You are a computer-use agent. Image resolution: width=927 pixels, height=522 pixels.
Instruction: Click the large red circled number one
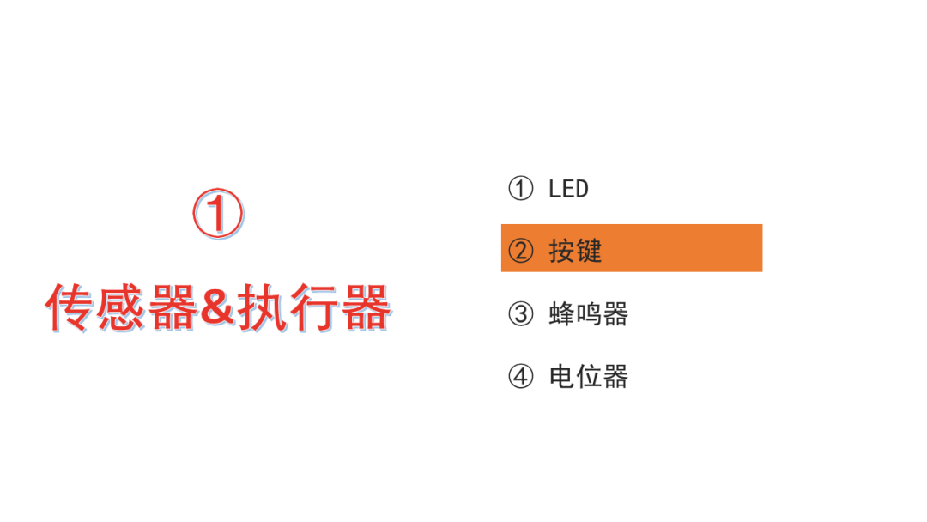(x=218, y=214)
